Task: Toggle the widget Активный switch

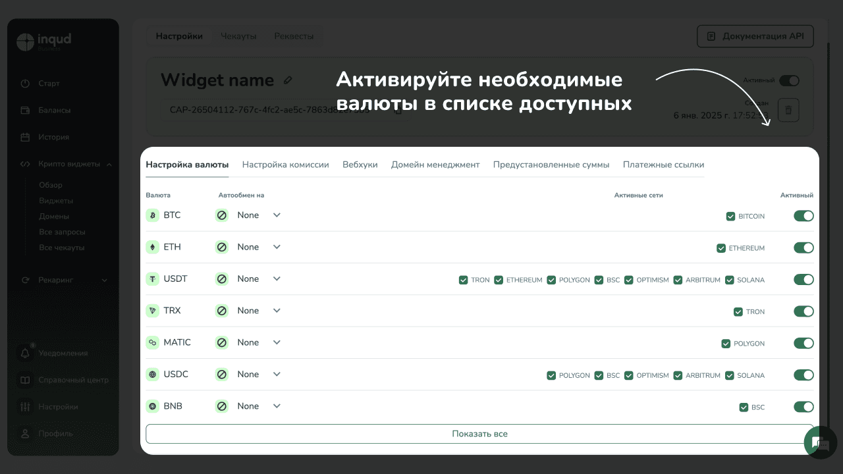Action: pyautogui.click(x=789, y=80)
